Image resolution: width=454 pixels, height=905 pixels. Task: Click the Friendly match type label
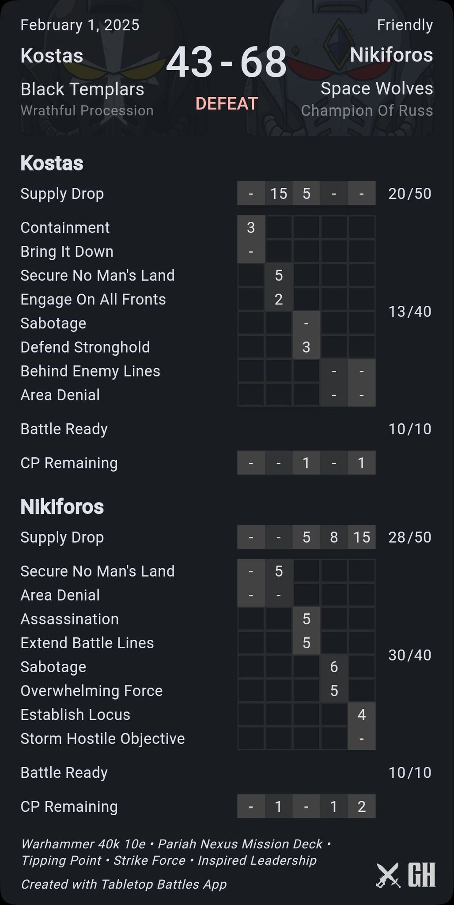click(405, 25)
